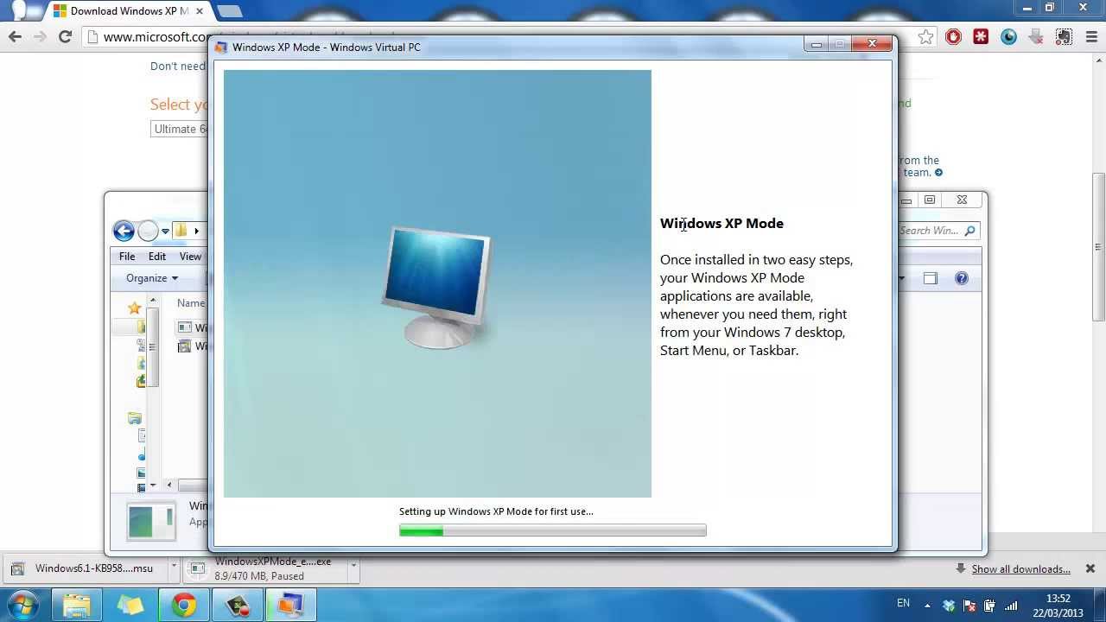The image size is (1106, 622).
Task: Click the magnifier search icon in Explorer
Action: tap(969, 231)
